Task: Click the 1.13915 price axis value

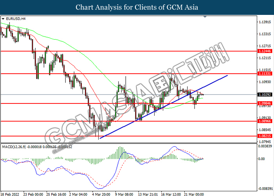Action: [x=265, y=22]
